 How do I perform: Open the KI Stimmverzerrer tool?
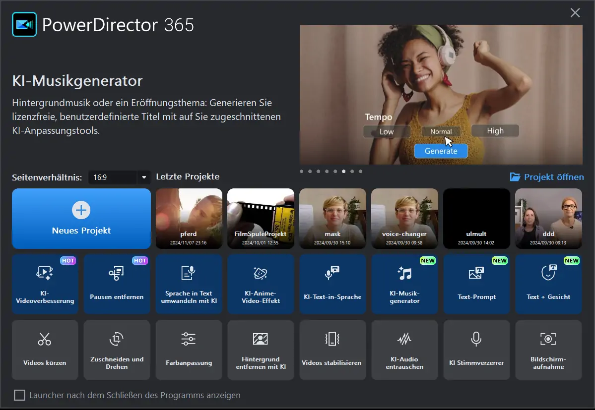tap(476, 350)
